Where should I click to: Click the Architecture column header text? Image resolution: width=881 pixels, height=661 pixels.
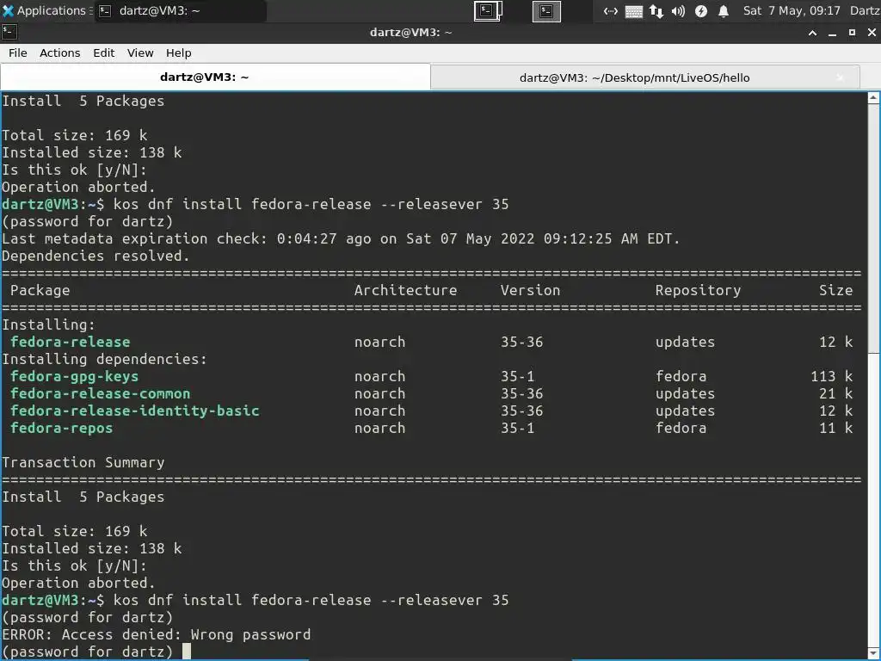(x=406, y=291)
